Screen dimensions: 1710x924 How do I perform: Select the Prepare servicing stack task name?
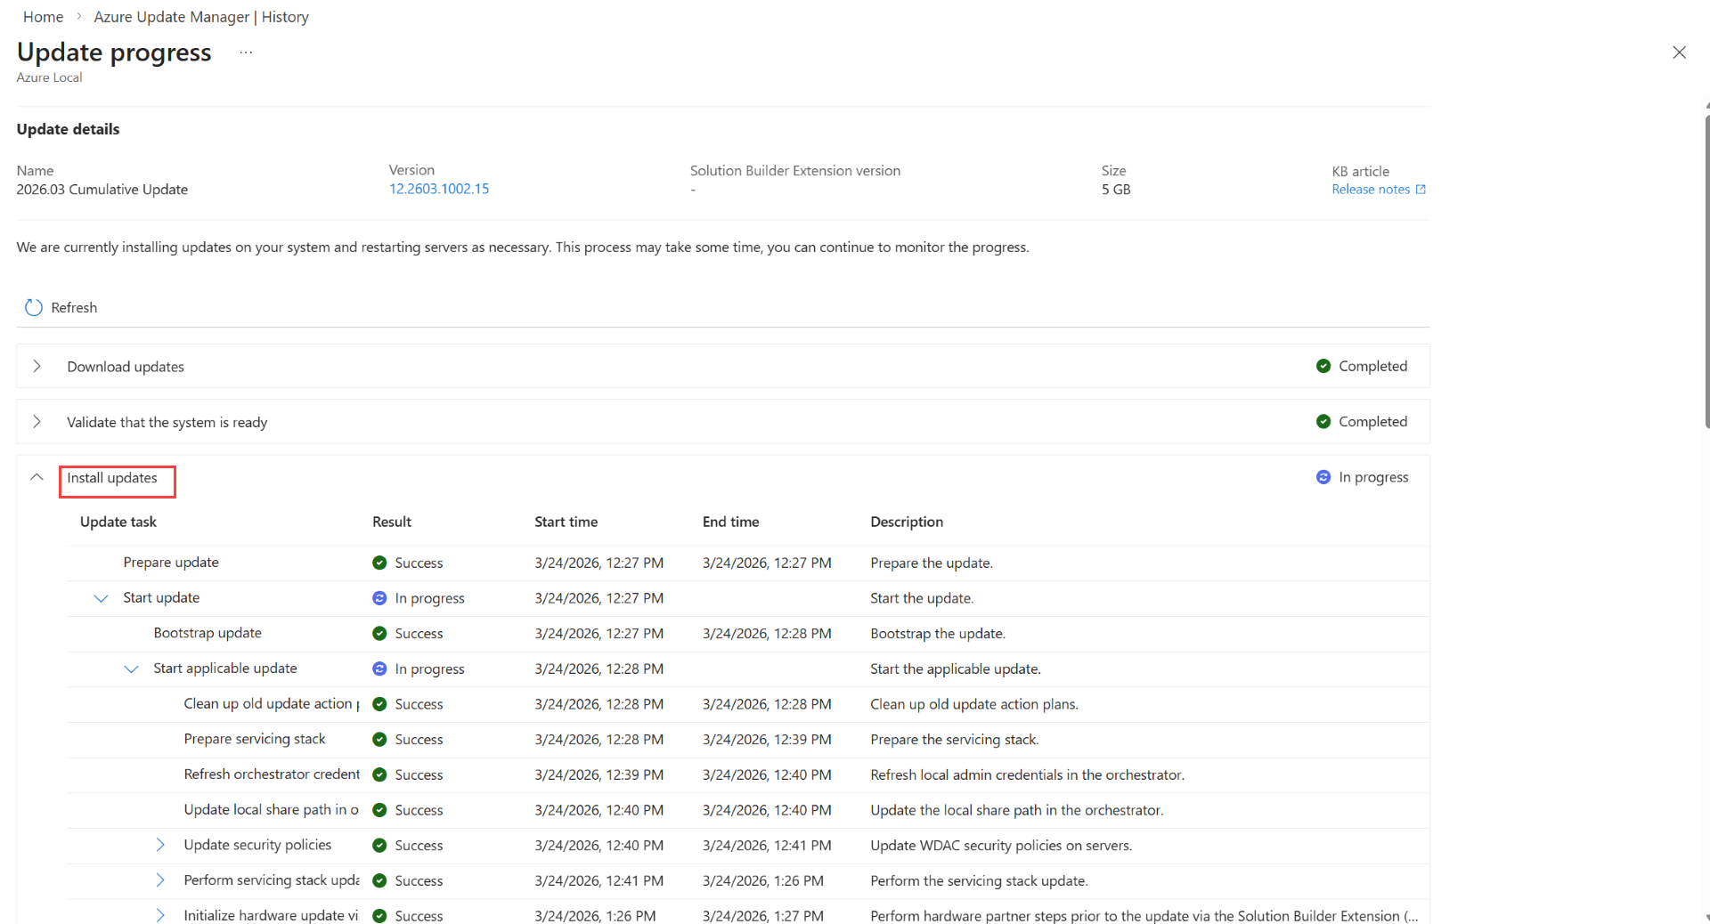[x=255, y=739]
